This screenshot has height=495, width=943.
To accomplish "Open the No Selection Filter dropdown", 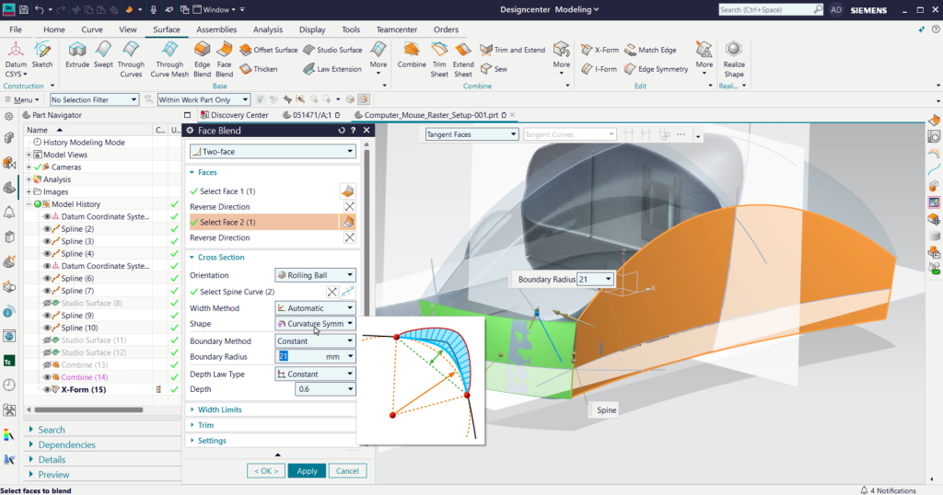I will pos(95,99).
